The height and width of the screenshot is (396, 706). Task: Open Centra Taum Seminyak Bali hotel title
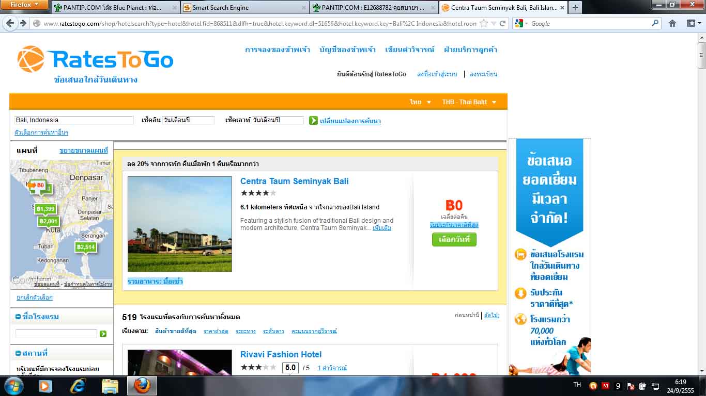pyautogui.click(x=295, y=181)
